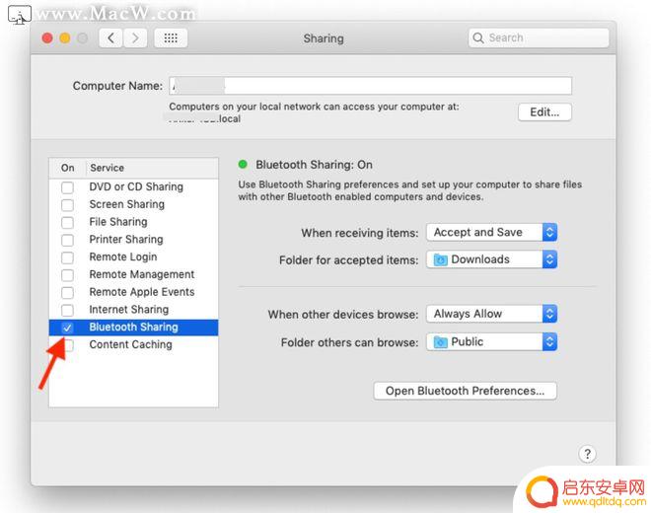Image resolution: width=651 pixels, height=513 pixels.
Task: Click the Service column header
Action: tap(152, 168)
